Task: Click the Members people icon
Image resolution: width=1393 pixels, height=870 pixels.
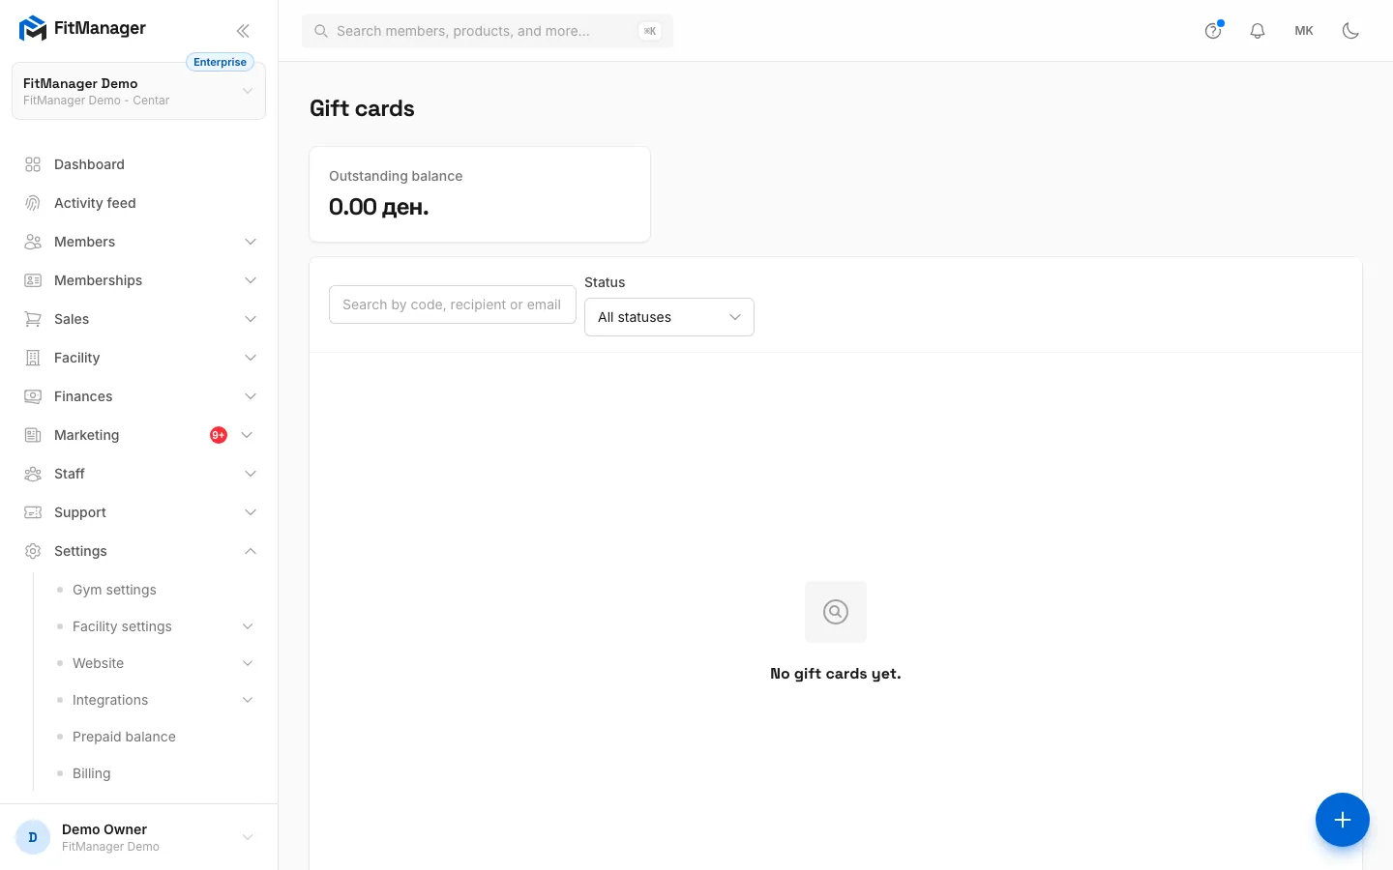Action: [x=33, y=242]
